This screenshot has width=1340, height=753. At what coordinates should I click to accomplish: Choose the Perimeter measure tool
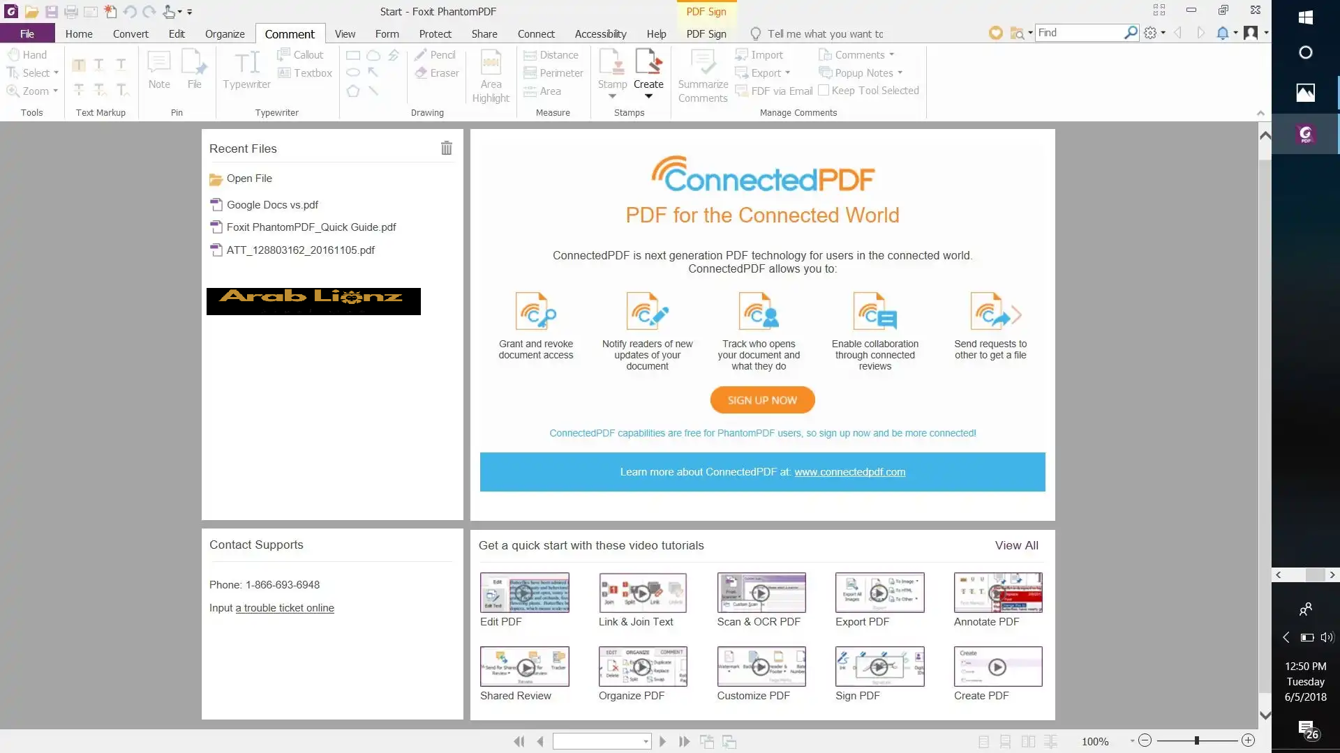click(x=553, y=73)
